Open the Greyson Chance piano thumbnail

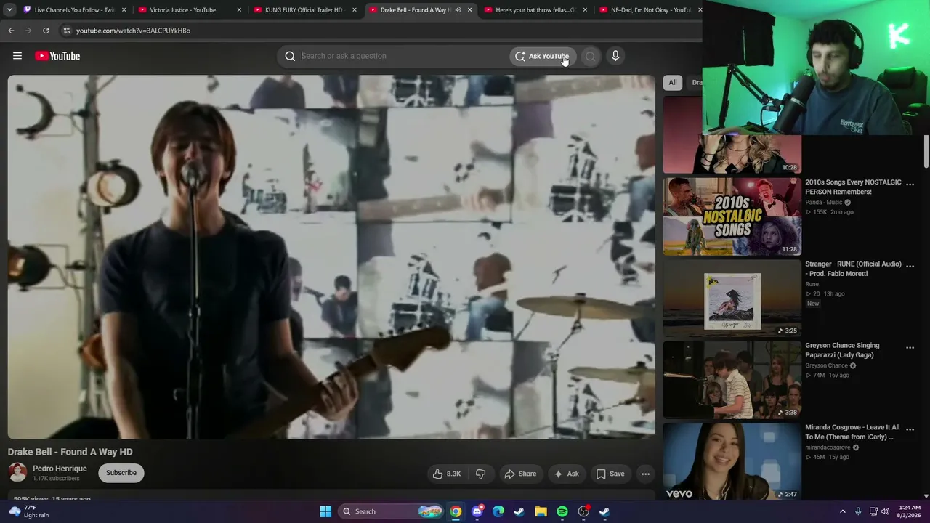[732, 380]
